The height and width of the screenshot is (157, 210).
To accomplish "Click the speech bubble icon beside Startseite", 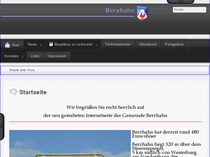I will tap(13, 92).
